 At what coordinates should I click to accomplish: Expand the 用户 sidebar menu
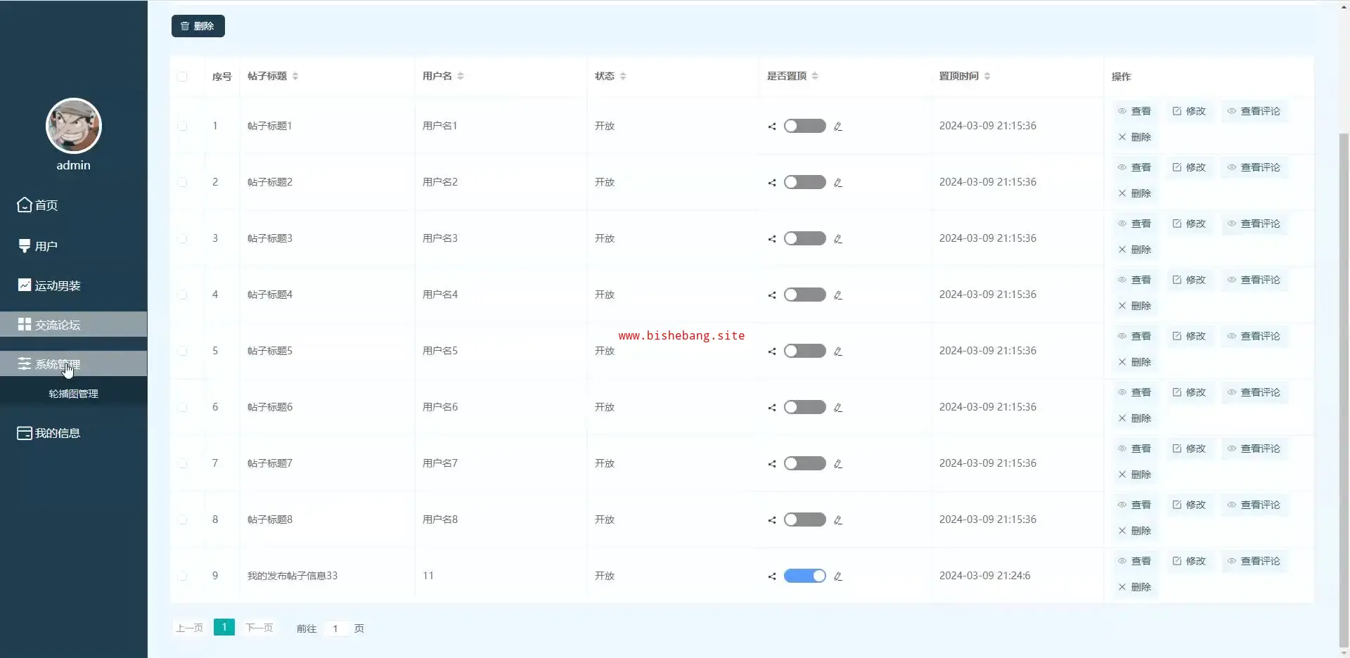tap(74, 246)
